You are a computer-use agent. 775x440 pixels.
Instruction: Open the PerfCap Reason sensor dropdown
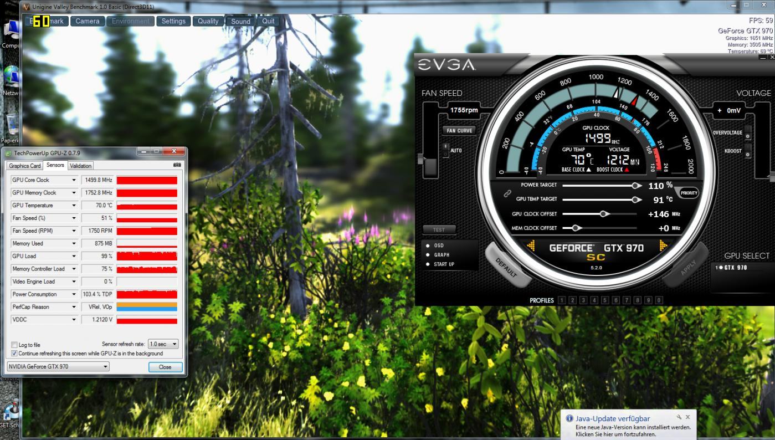click(x=74, y=307)
